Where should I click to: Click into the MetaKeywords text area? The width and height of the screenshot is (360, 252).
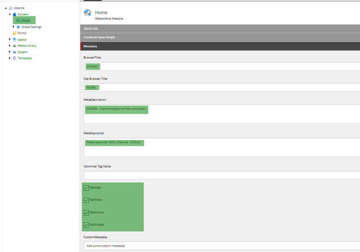point(222,148)
